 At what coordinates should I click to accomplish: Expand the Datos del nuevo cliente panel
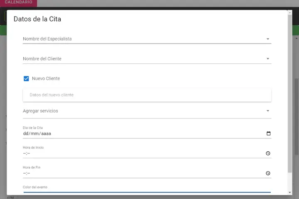click(147, 95)
